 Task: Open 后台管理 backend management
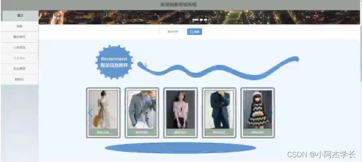(20, 69)
